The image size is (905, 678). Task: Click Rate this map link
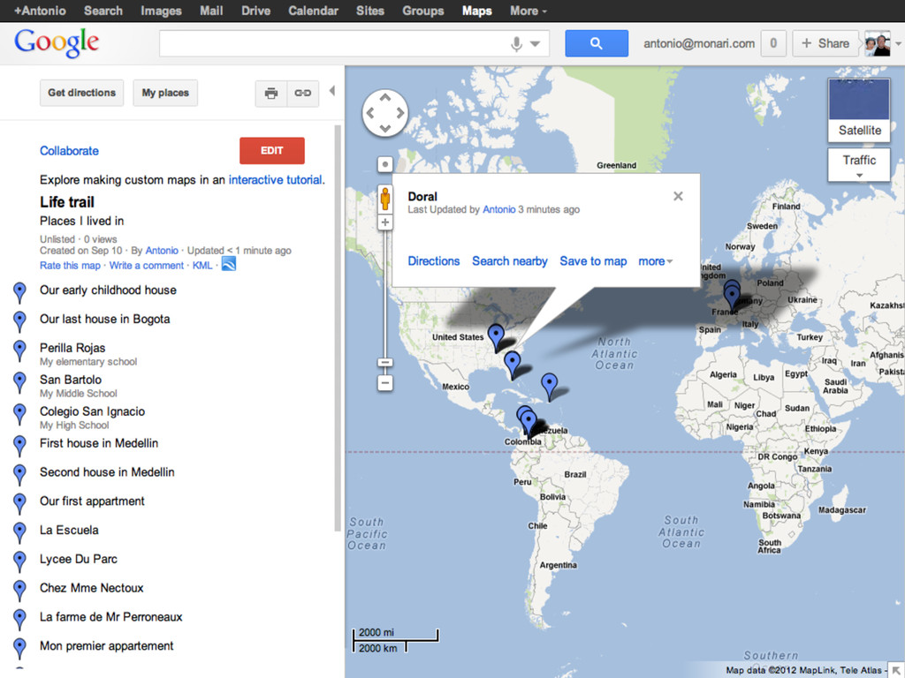70,265
